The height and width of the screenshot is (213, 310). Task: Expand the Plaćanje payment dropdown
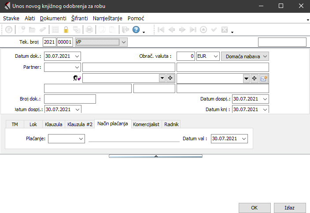81,138
